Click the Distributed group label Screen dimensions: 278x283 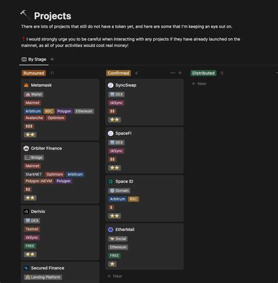[x=204, y=73]
